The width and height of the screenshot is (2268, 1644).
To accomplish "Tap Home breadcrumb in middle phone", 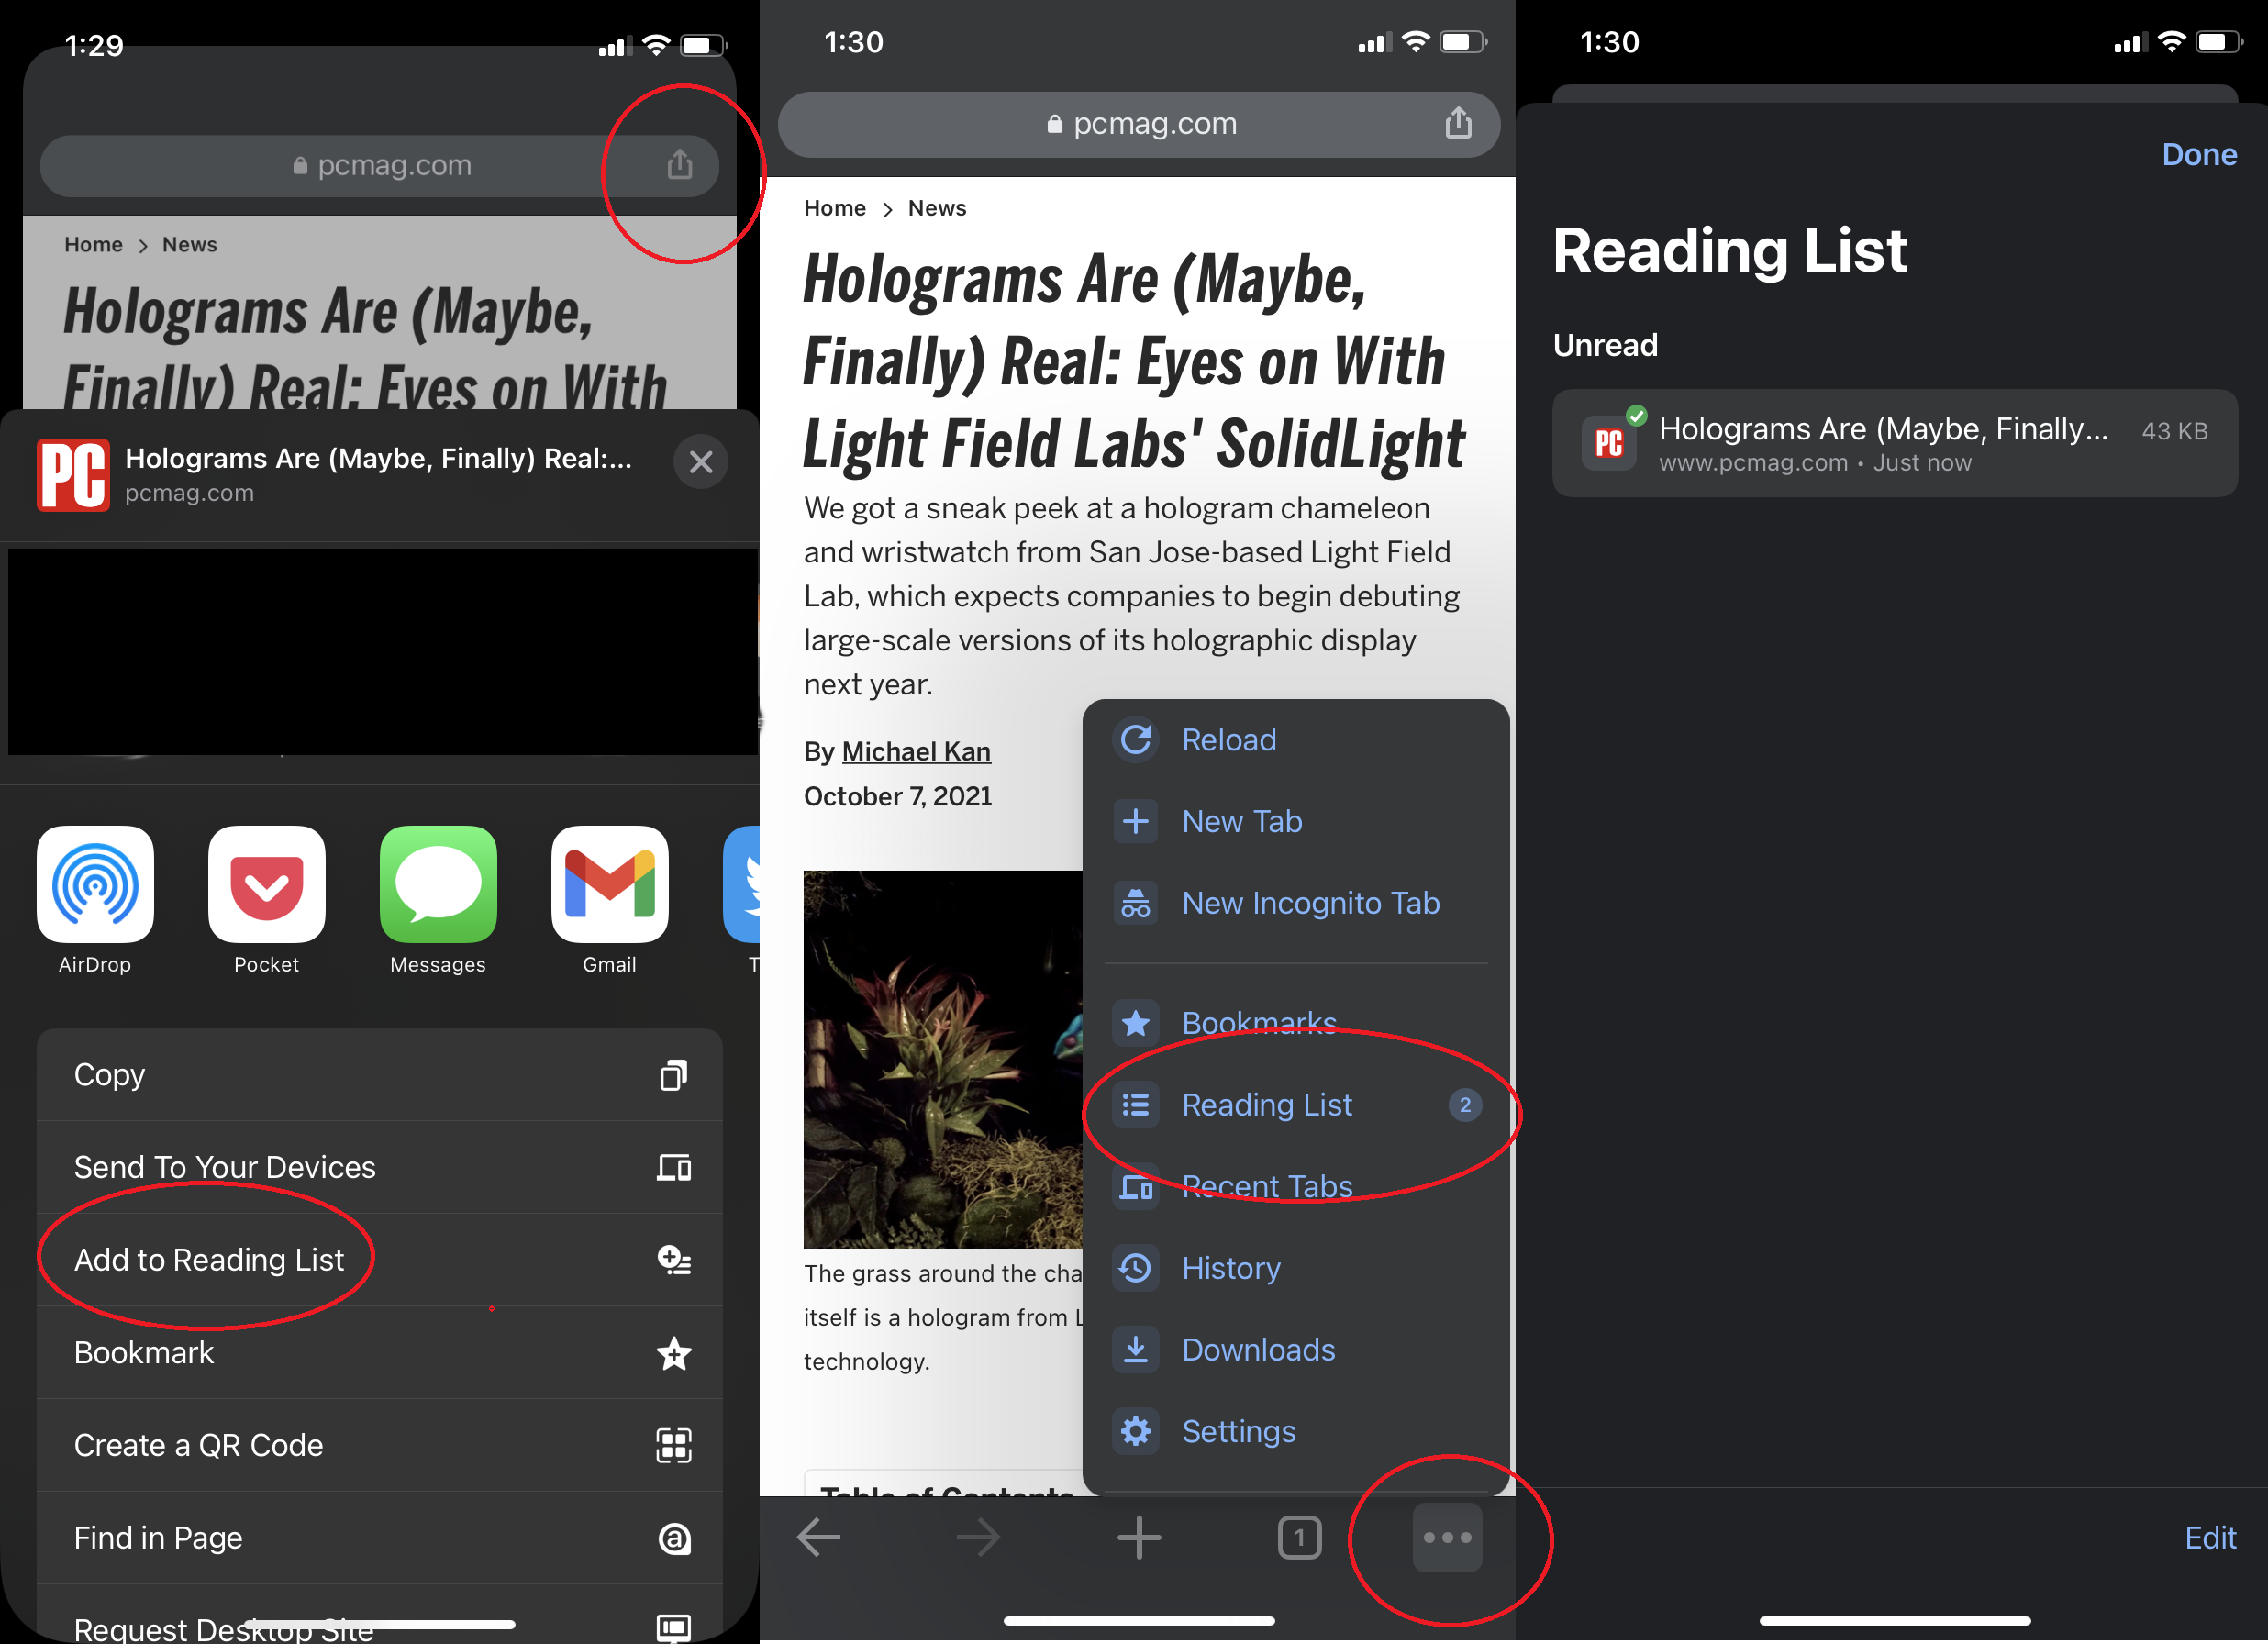I will [835, 208].
